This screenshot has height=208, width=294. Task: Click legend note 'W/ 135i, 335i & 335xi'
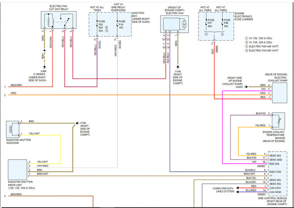point(261,38)
